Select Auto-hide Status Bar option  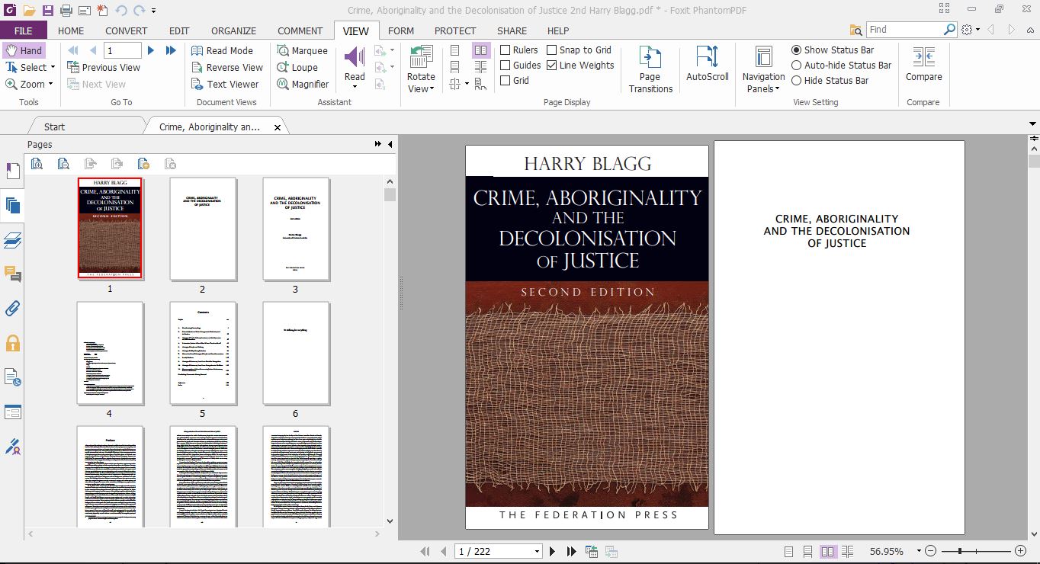pos(796,65)
